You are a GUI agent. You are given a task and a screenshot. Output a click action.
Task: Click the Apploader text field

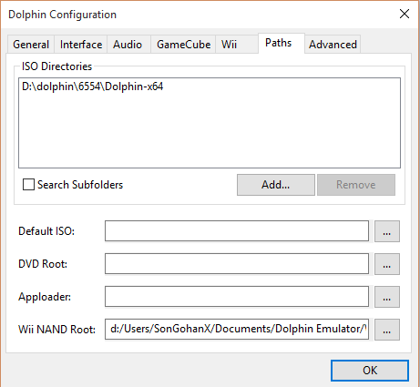(237, 297)
